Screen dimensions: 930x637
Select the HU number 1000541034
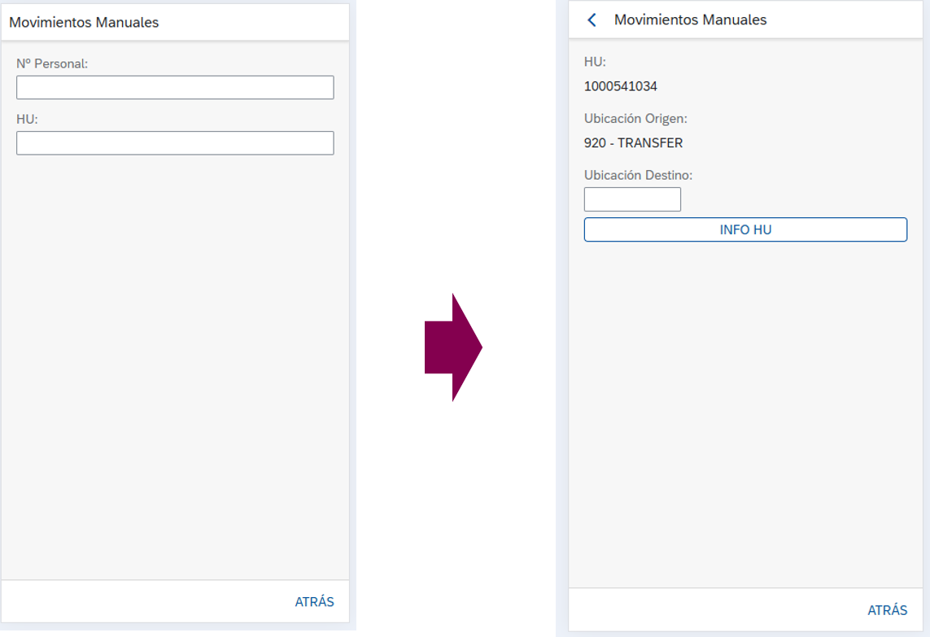620,86
